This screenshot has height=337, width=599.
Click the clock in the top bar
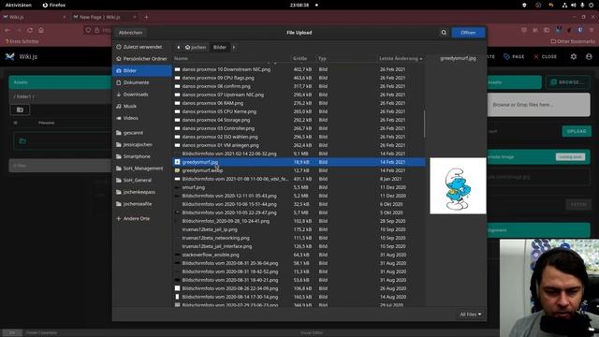299,5
